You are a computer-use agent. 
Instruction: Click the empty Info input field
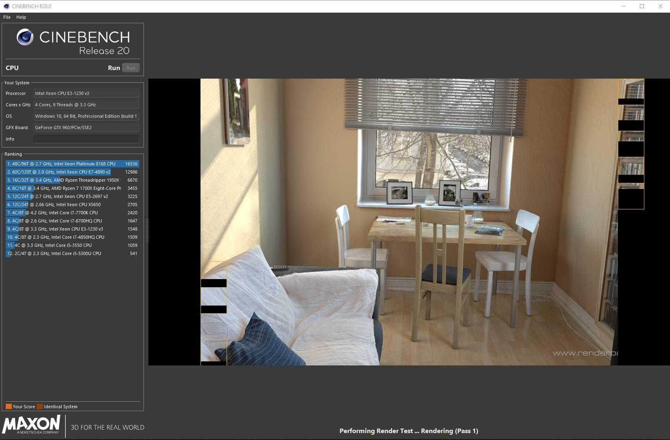coord(86,139)
